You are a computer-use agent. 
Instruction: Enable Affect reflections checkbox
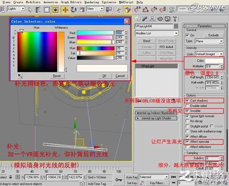187,147
